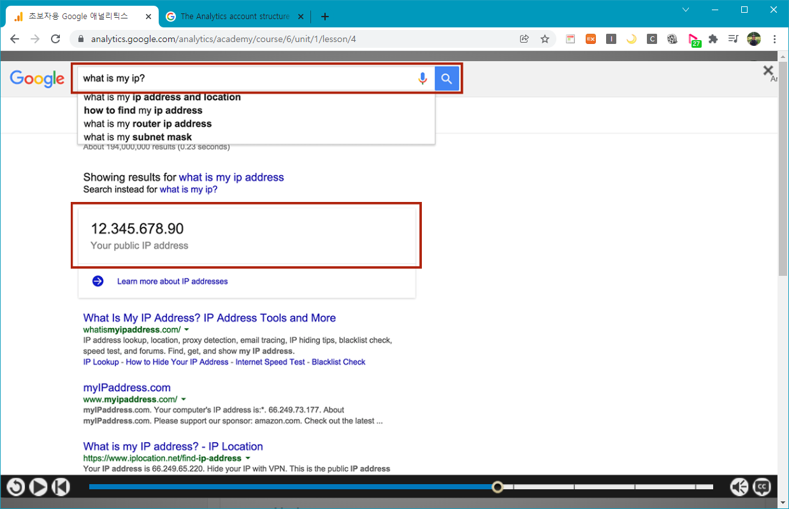Screen dimensions: 789x509
Task: Click the film reel extension icon
Action: click(672, 39)
